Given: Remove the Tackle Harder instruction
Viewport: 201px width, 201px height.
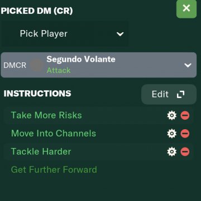Looking at the screenshot, I should tap(185, 151).
